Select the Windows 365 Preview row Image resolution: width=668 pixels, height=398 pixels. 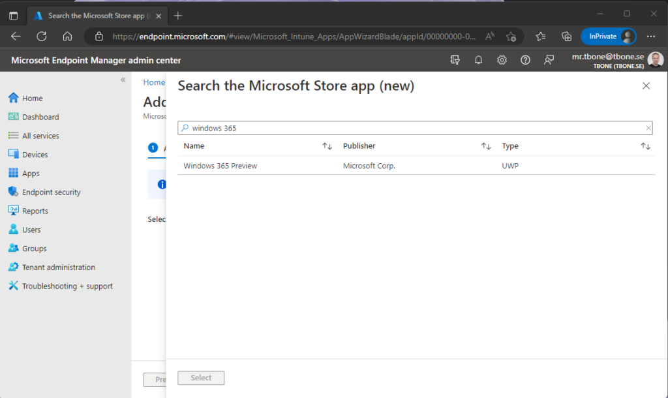click(x=416, y=166)
